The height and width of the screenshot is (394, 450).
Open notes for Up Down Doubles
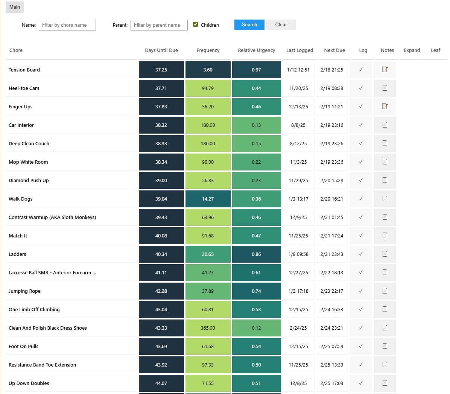click(385, 383)
